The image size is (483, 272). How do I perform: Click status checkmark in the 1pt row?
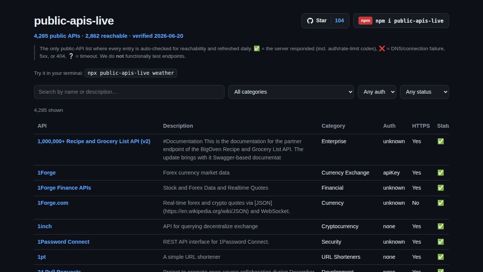tap(440, 257)
